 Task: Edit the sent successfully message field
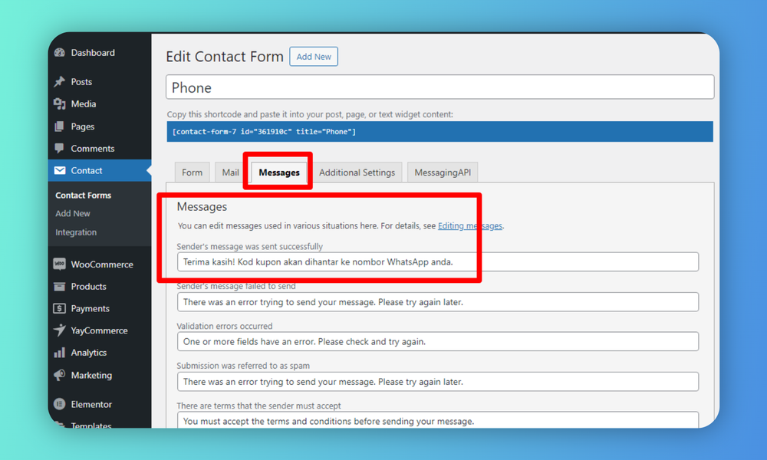point(438,262)
